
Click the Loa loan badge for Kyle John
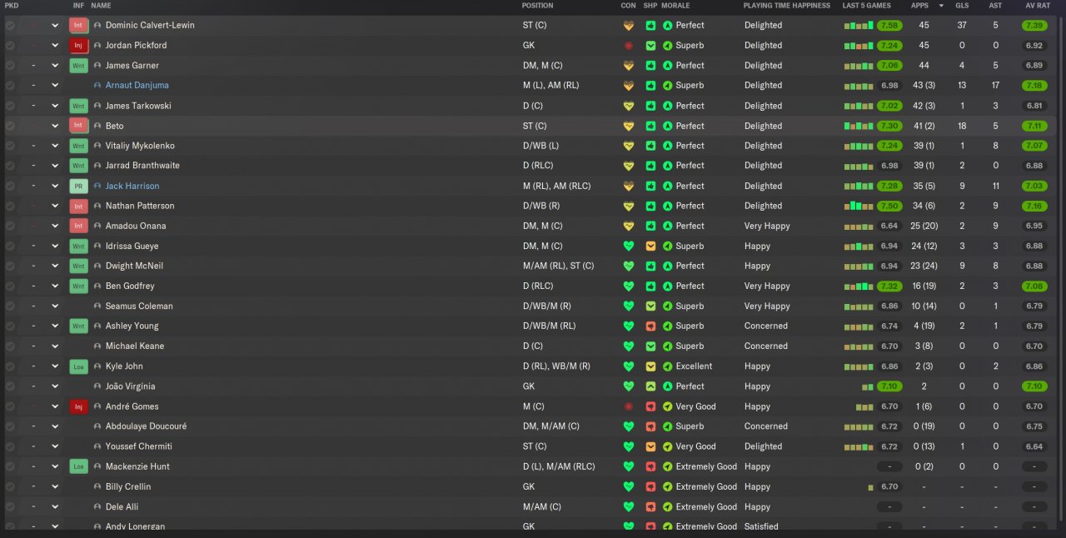[x=78, y=366]
